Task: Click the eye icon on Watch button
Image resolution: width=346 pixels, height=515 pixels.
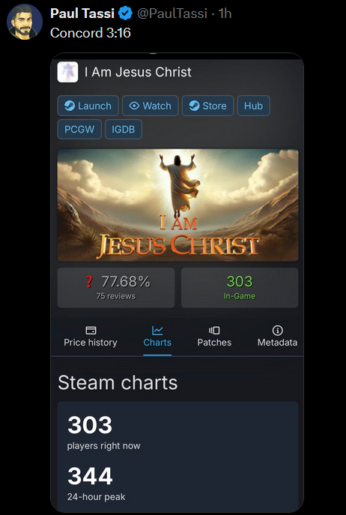Action: (x=134, y=106)
